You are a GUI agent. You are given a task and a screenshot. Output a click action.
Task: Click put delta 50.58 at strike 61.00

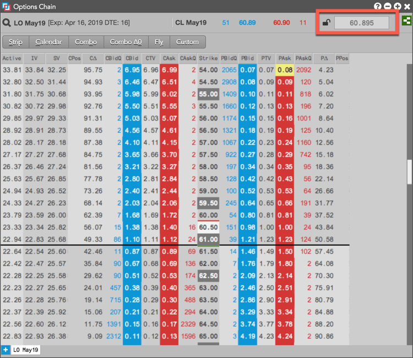point(324,240)
